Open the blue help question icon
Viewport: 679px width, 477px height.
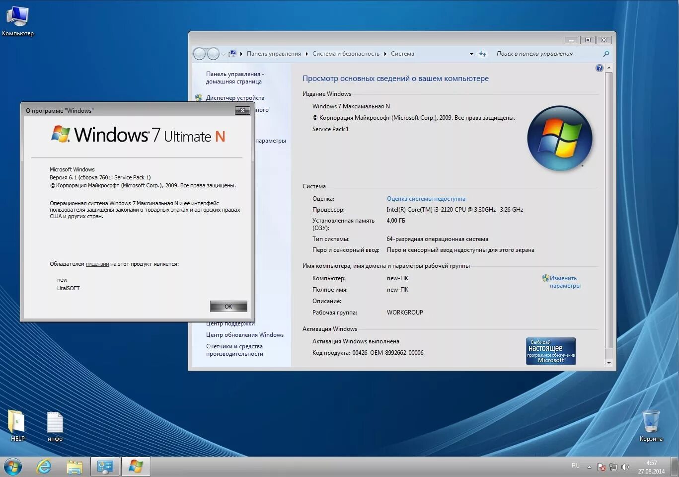click(x=599, y=68)
